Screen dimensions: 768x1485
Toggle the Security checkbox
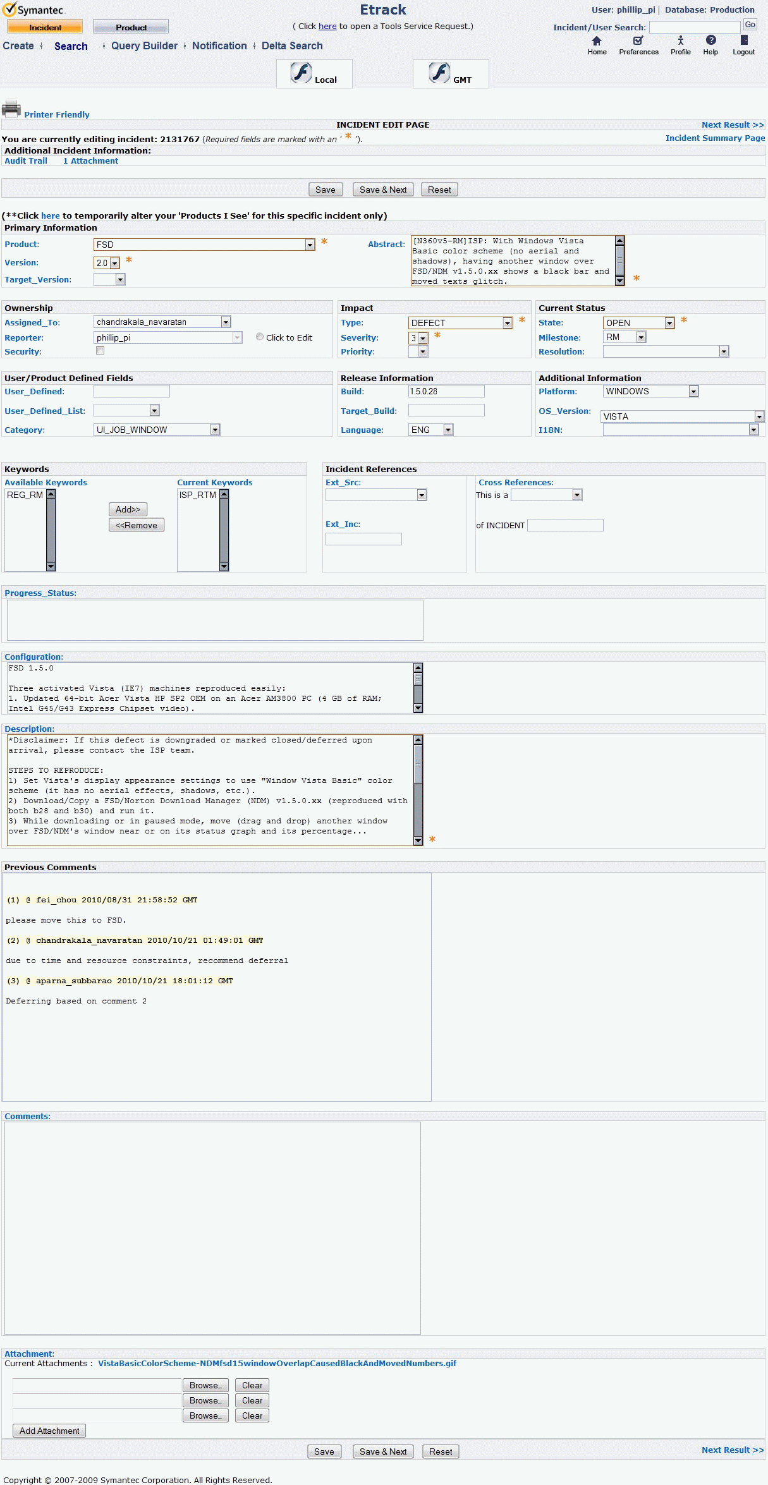coord(100,350)
